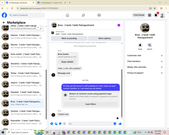Click the listing photo in right panel

[145, 28]
